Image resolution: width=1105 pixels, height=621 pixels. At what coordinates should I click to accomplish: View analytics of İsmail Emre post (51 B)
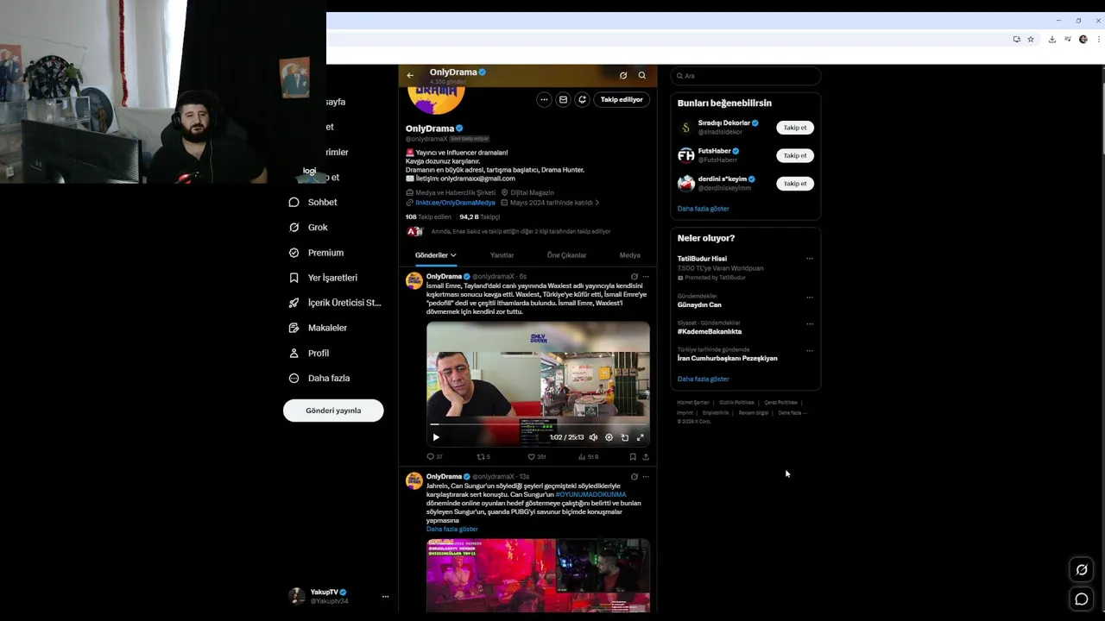pos(589,457)
